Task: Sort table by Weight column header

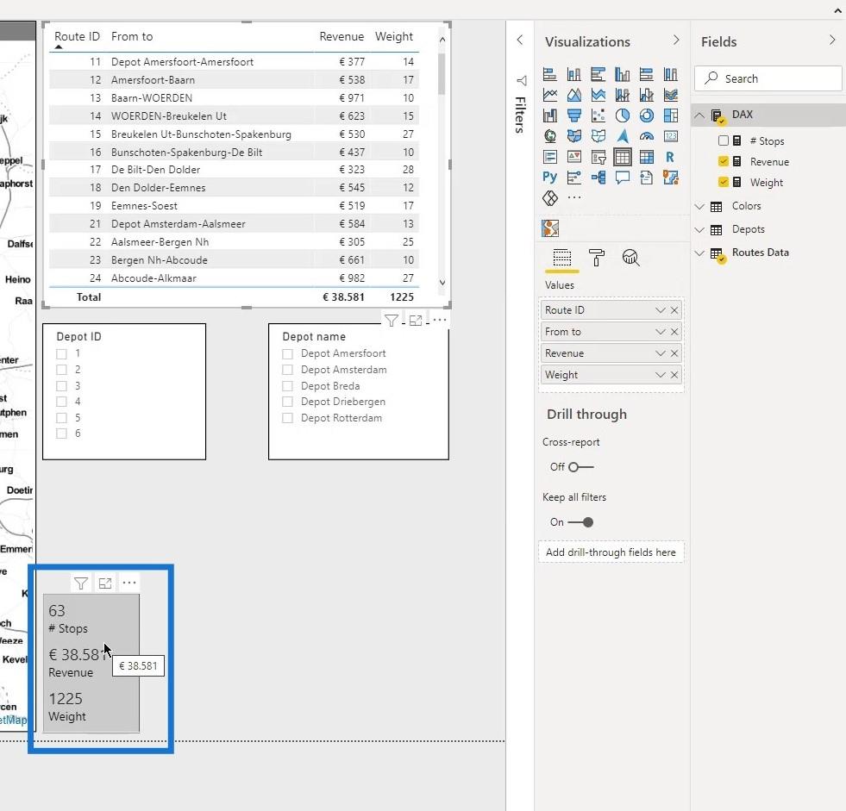Action: (394, 37)
